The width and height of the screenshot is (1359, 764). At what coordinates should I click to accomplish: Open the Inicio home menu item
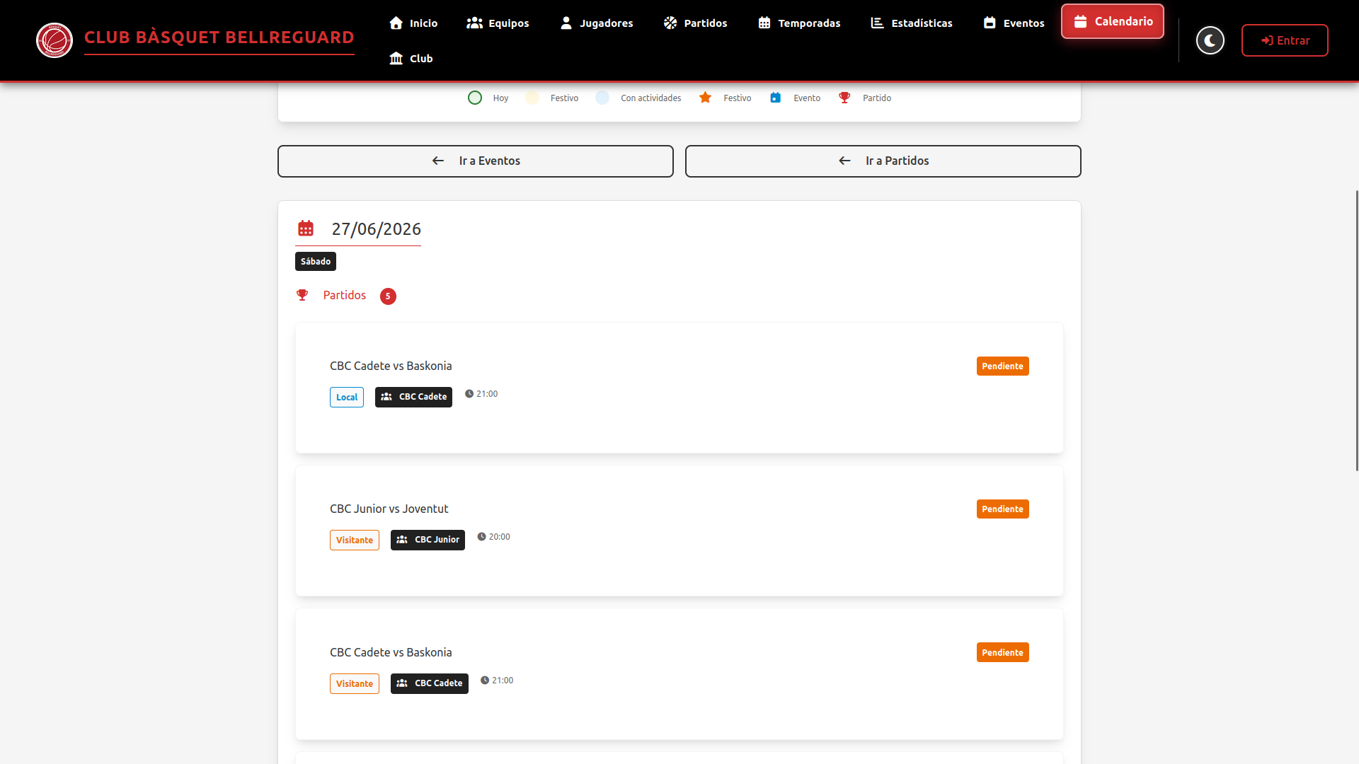click(x=414, y=23)
